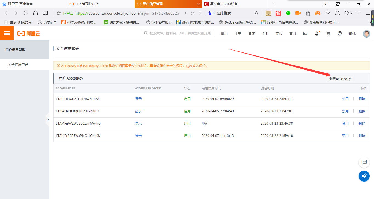Open the browser downloads arrow icon

coord(328,13)
